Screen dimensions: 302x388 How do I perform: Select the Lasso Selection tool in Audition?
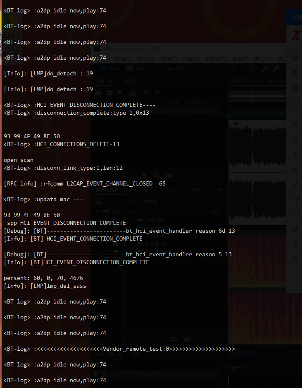[x=254, y=68]
